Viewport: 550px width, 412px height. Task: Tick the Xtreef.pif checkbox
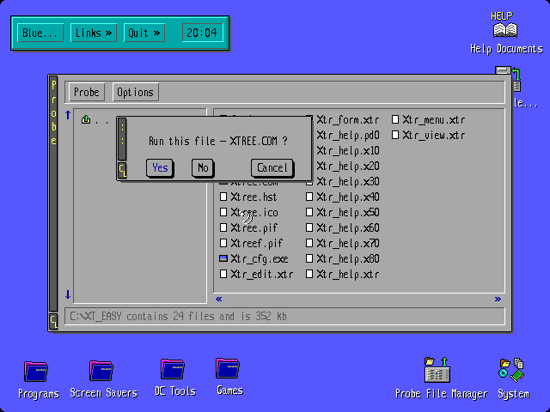pos(223,243)
